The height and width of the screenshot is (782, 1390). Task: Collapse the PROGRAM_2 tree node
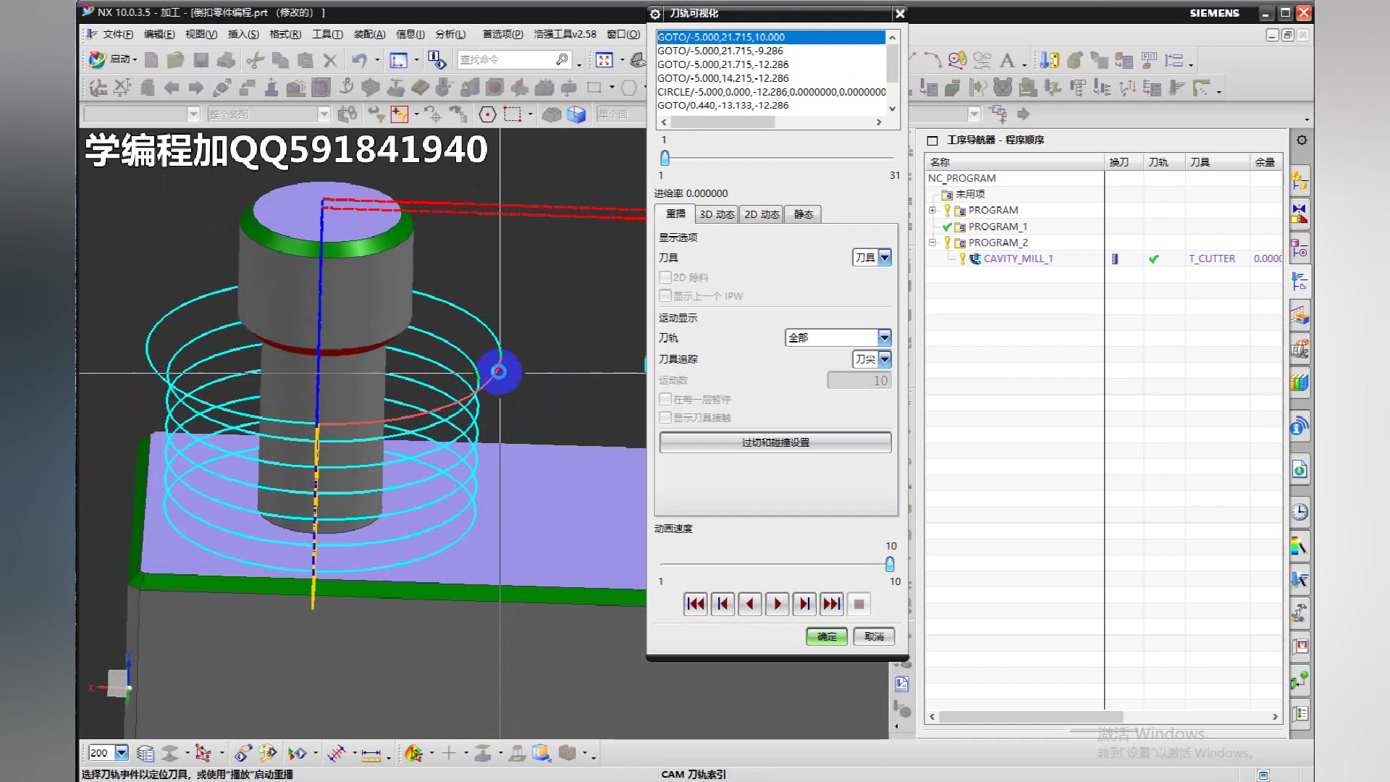click(x=932, y=243)
